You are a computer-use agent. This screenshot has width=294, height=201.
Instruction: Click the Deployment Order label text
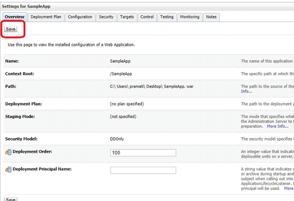pyautogui.click(x=32, y=152)
